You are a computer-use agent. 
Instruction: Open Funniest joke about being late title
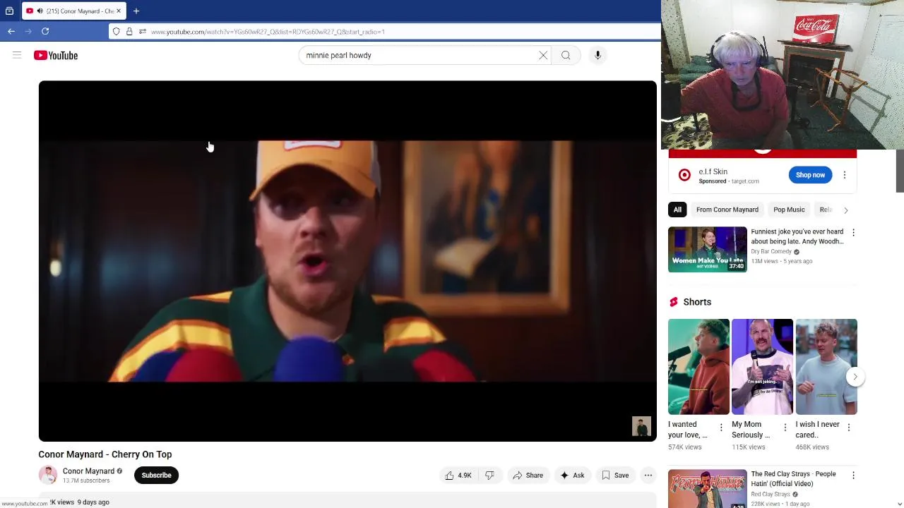797,236
